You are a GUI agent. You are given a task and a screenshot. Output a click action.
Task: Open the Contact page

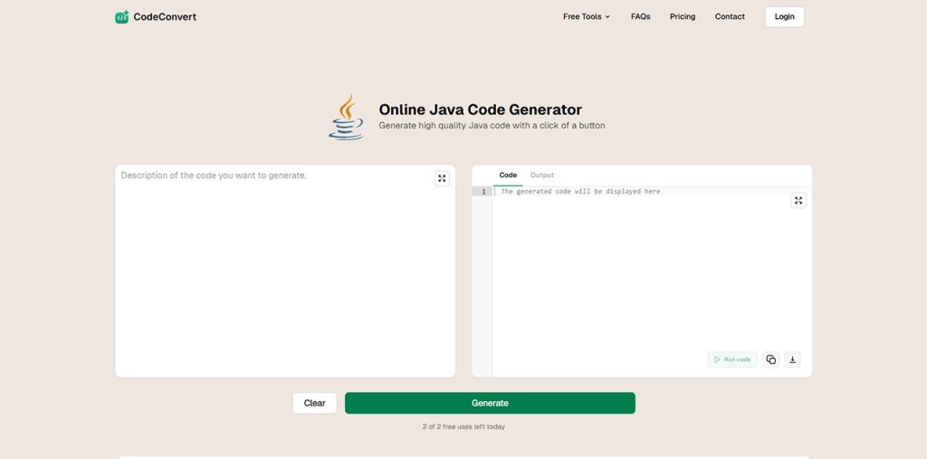pyautogui.click(x=730, y=16)
